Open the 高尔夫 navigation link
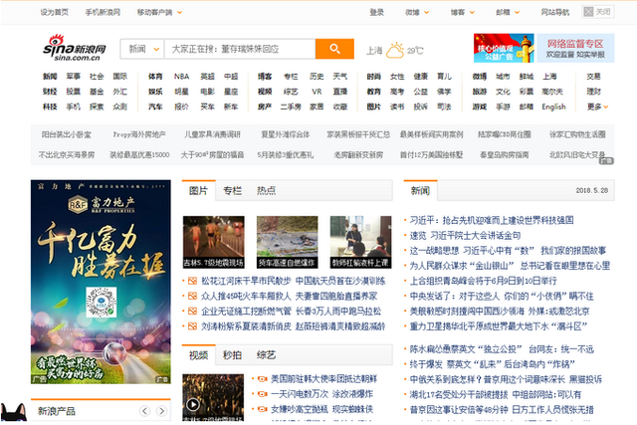 (x=552, y=92)
